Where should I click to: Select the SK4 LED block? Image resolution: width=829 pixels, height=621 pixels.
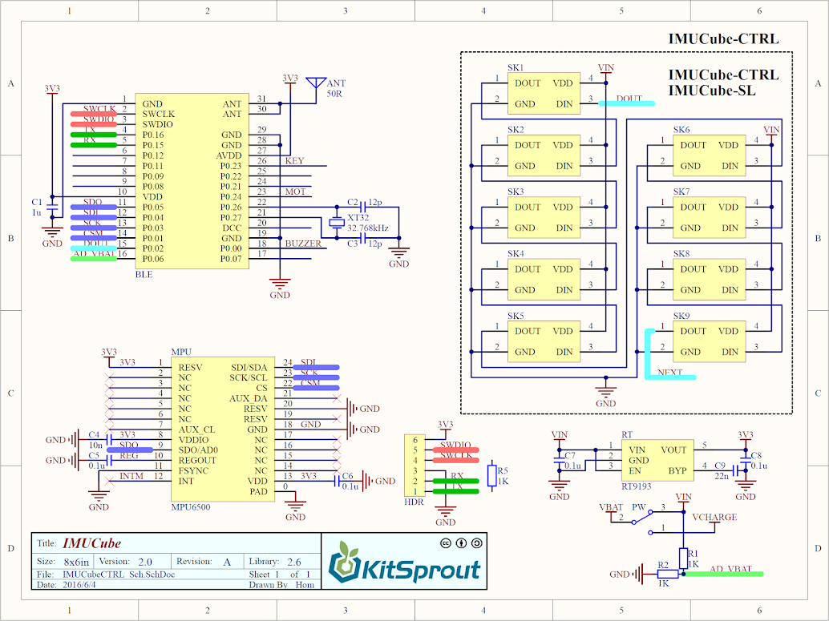[x=544, y=280]
